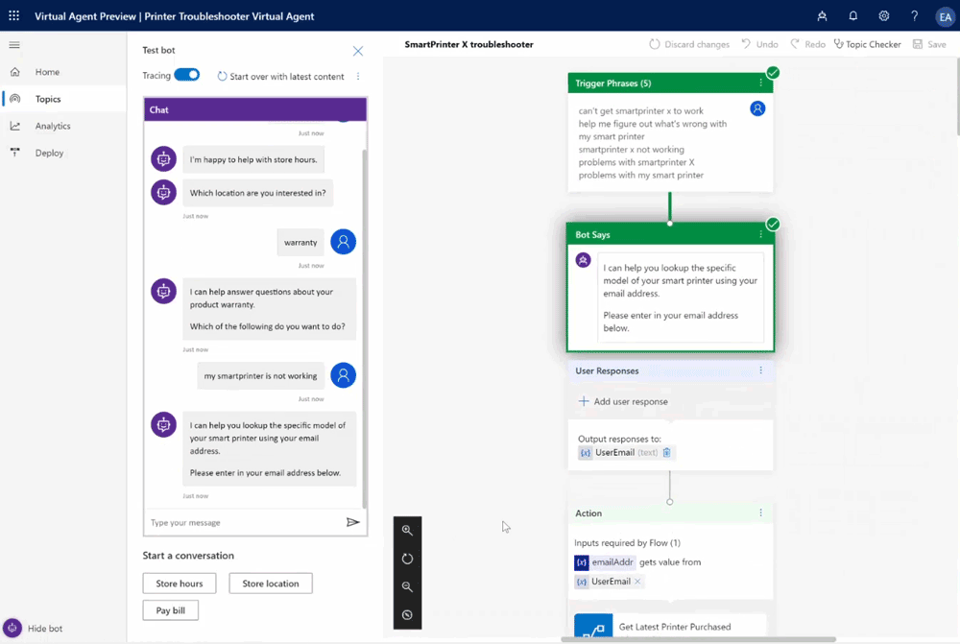Close the Test bot panel
This screenshot has width=960, height=644.
tap(358, 51)
